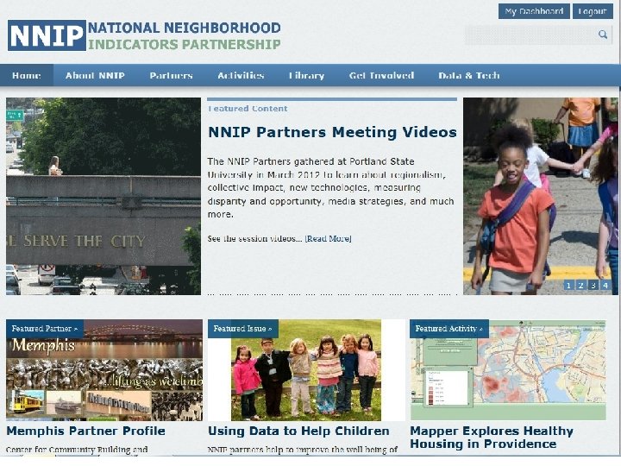Go to the Home menu item
The image size is (621, 466).
[27, 75]
